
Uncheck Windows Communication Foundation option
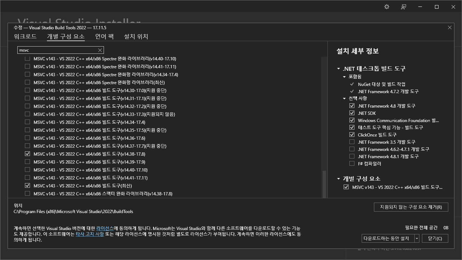tap(352, 120)
